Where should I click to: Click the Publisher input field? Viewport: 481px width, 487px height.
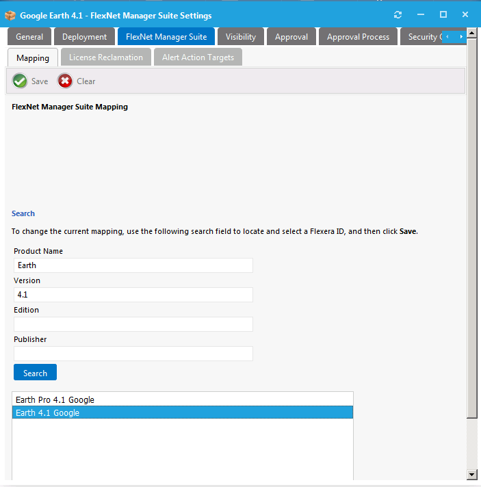coord(133,354)
